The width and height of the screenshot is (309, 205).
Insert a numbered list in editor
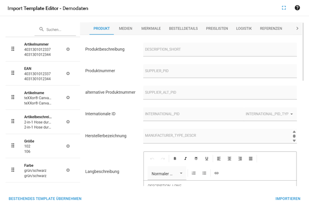(x=194, y=173)
